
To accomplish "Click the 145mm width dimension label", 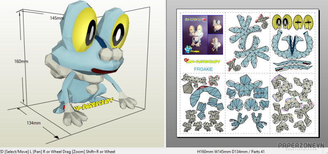I will tap(57, 18).
